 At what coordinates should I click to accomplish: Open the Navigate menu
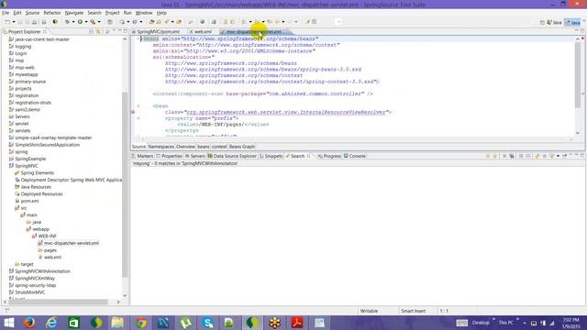[x=74, y=13]
